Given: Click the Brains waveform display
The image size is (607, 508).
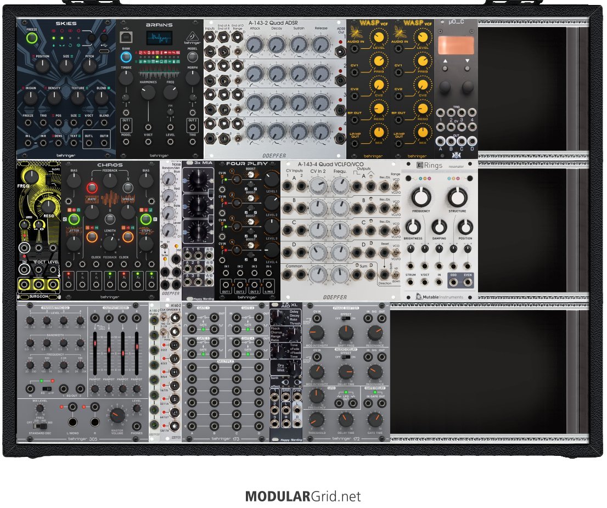Looking at the screenshot, I should click(159, 38).
